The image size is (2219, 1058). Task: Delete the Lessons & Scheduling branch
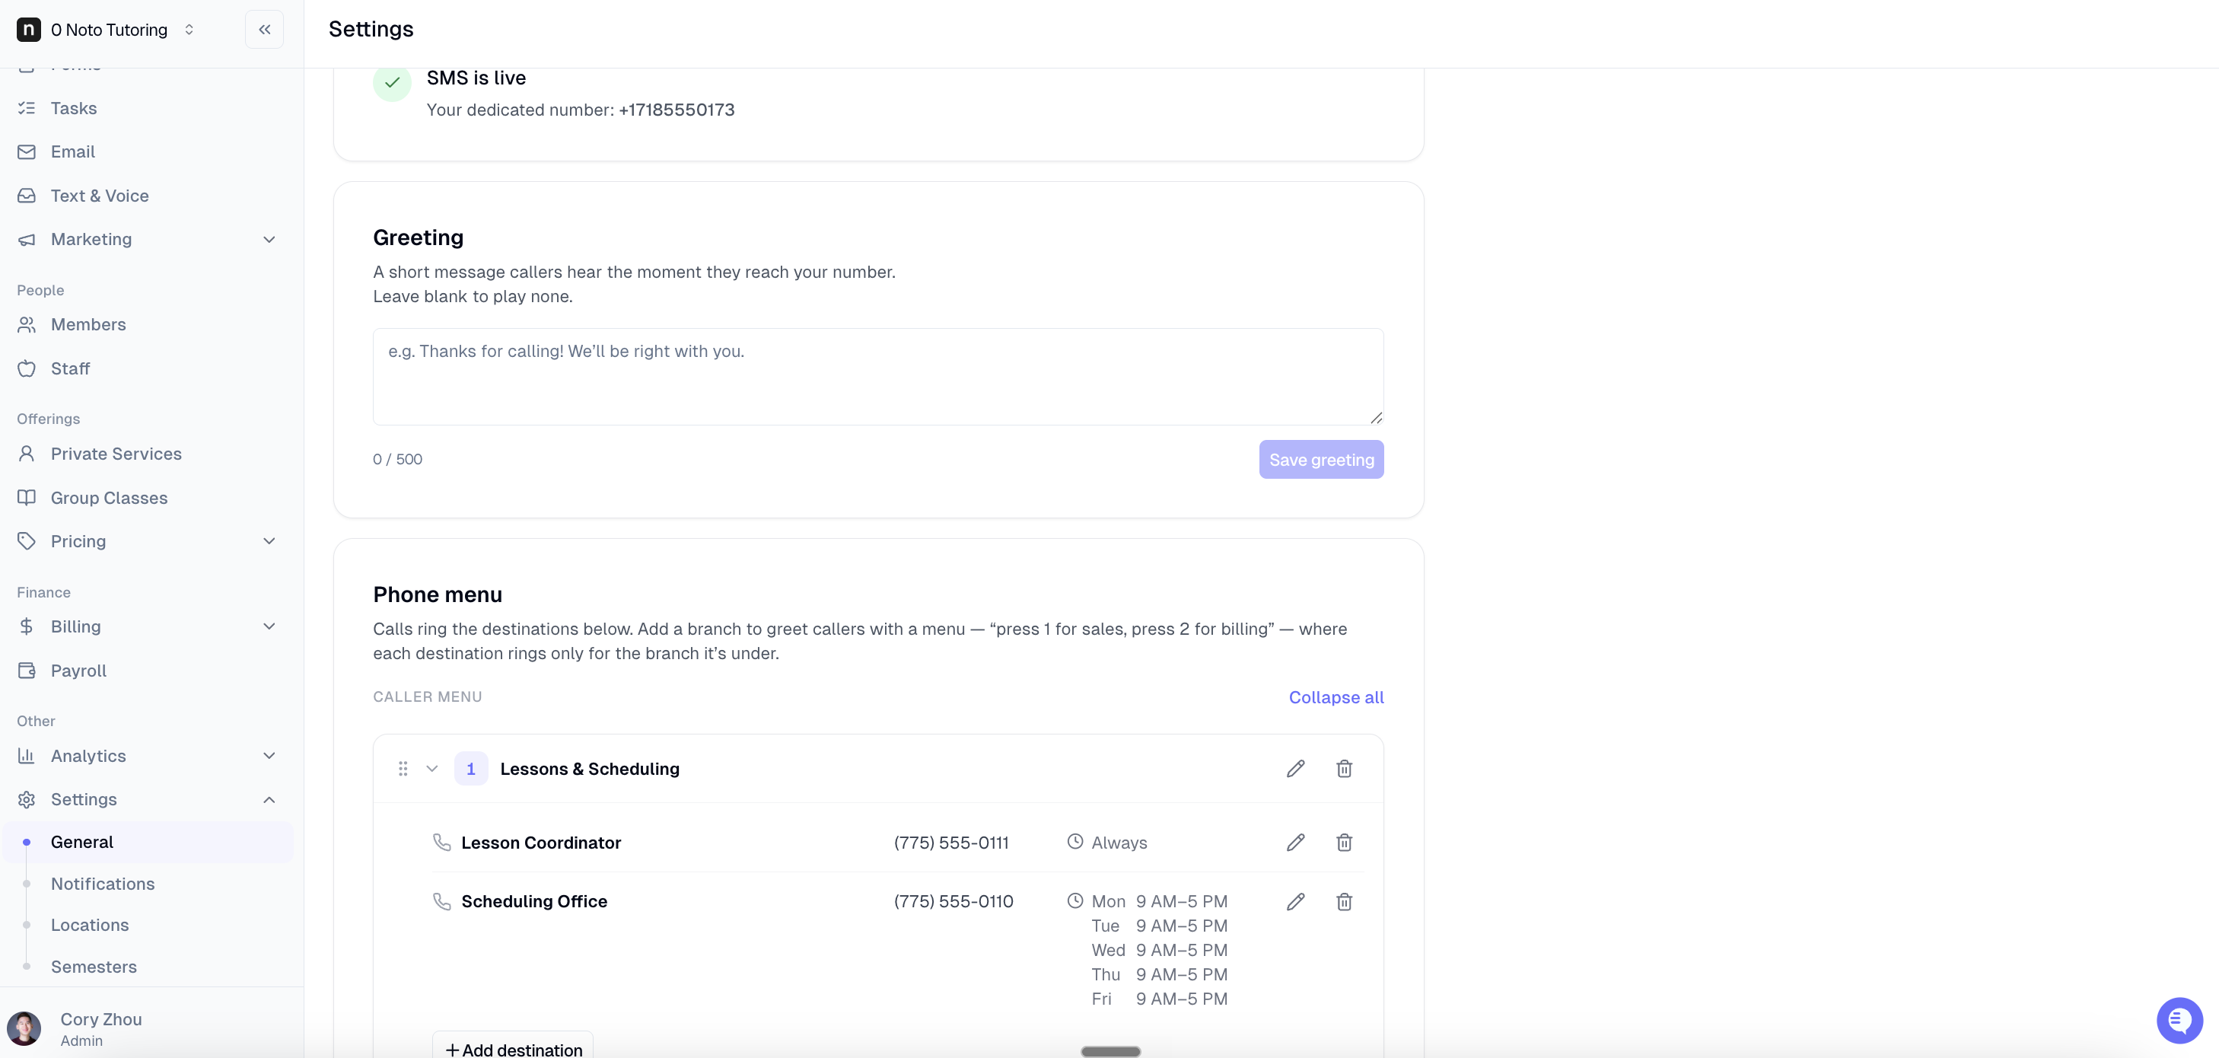(x=1344, y=769)
